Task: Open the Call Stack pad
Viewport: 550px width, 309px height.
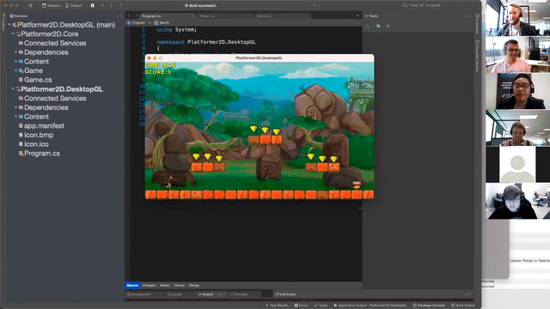Action: 285,294
